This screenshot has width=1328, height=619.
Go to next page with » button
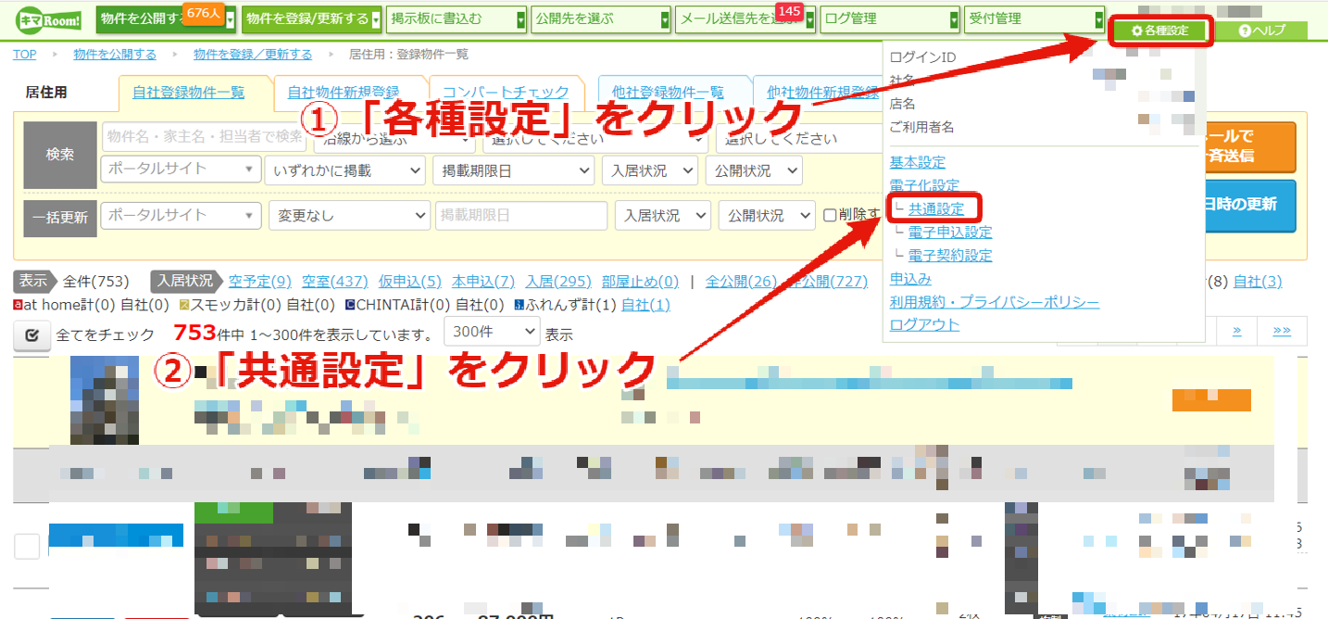(1236, 331)
